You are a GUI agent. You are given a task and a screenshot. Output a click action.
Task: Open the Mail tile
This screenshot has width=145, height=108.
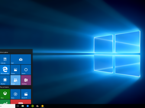(21, 59)
